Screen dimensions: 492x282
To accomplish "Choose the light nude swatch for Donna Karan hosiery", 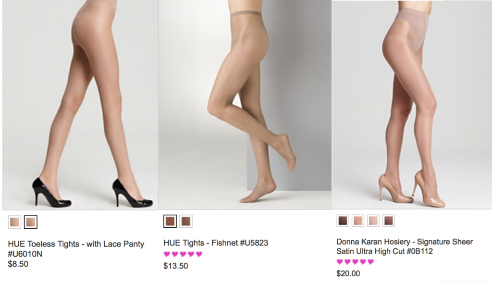I will tap(357, 221).
